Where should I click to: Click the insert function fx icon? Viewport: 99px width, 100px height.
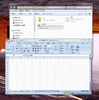tap(31, 55)
